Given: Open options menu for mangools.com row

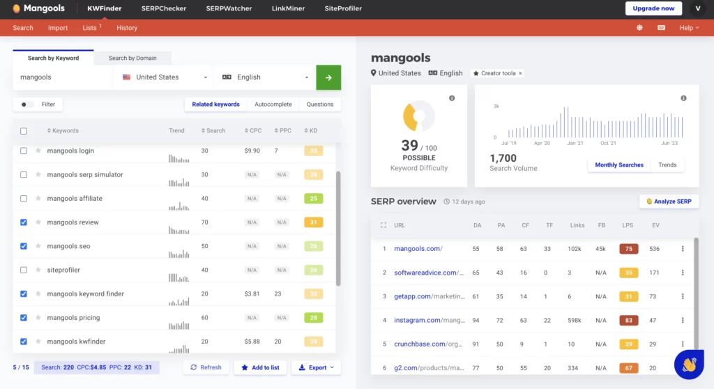Looking at the screenshot, I should (x=683, y=249).
